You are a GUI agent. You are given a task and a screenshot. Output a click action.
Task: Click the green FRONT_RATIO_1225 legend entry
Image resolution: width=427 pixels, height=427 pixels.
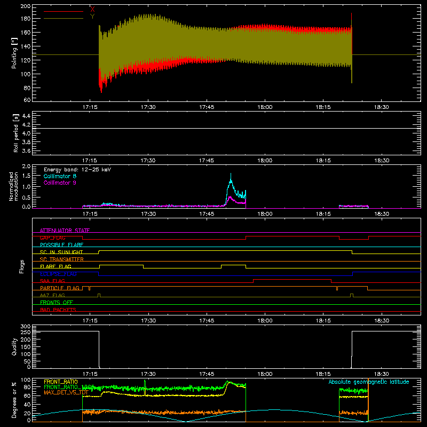(x=69, y=387)
